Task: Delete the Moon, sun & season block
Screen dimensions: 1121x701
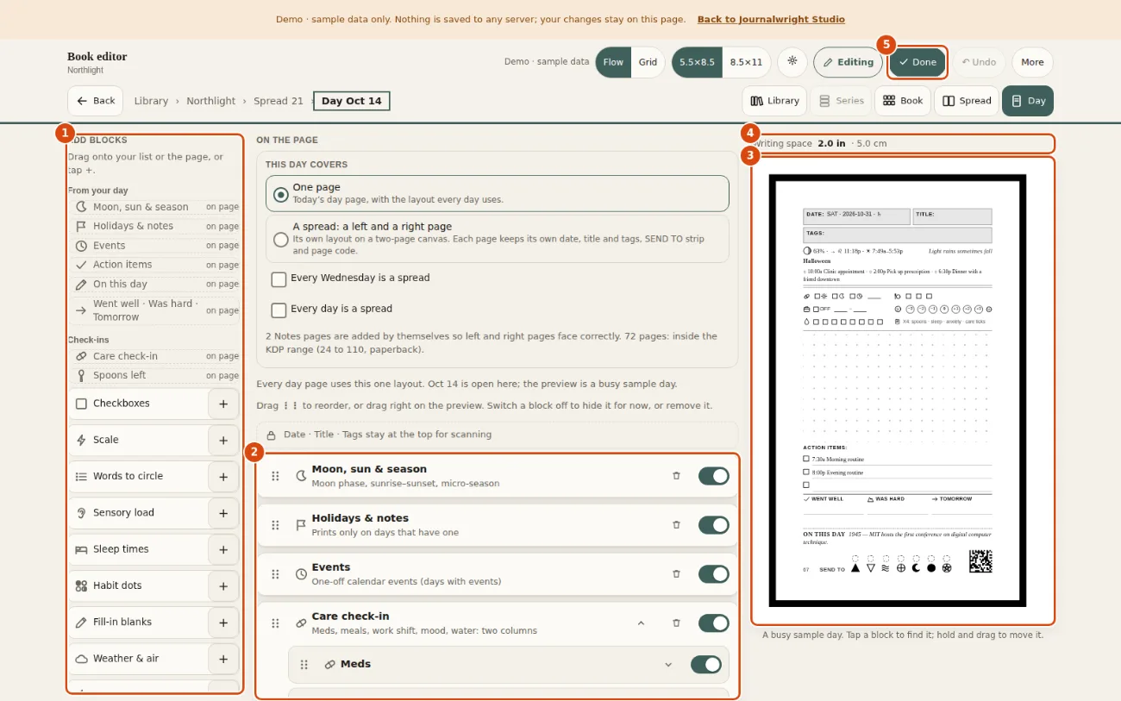Action: pos(676,476)
